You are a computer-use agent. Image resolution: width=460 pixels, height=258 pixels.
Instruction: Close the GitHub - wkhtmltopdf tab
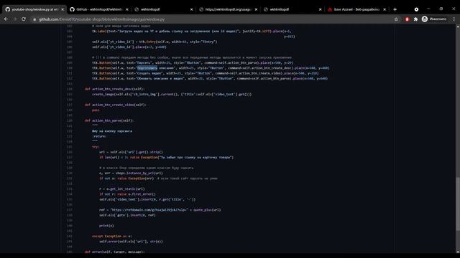pos(127,9)
